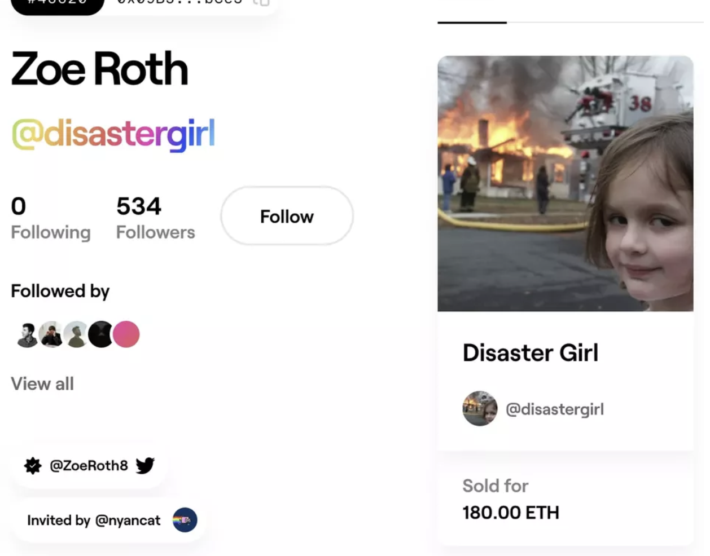Open the nyancat avatar icon

pyautogui.click(x=185, y=520)
